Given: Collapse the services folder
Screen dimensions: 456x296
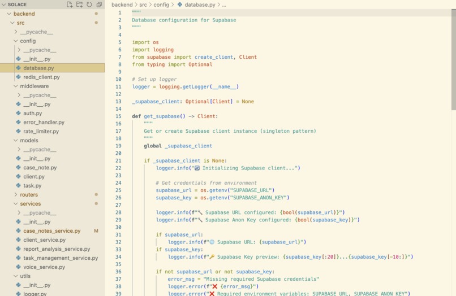Looking at the screenshot, I should (x=16, y=203).
